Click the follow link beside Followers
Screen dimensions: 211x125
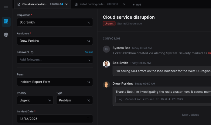(89, 52)
